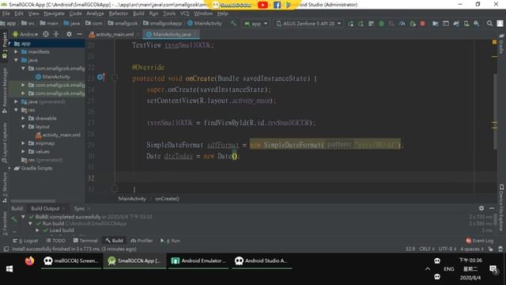The width and height of the screenshot is (506, 285).
Task: Open the Help menu
Action: pos(222,13)
